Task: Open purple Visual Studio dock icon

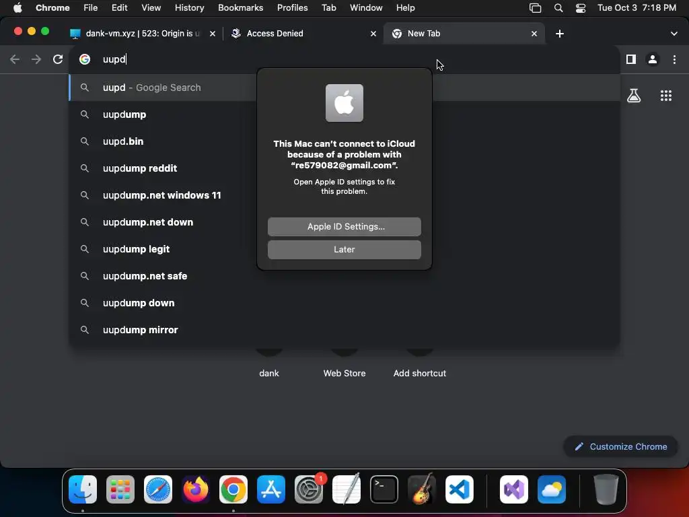Action: (x=513, y=489)
